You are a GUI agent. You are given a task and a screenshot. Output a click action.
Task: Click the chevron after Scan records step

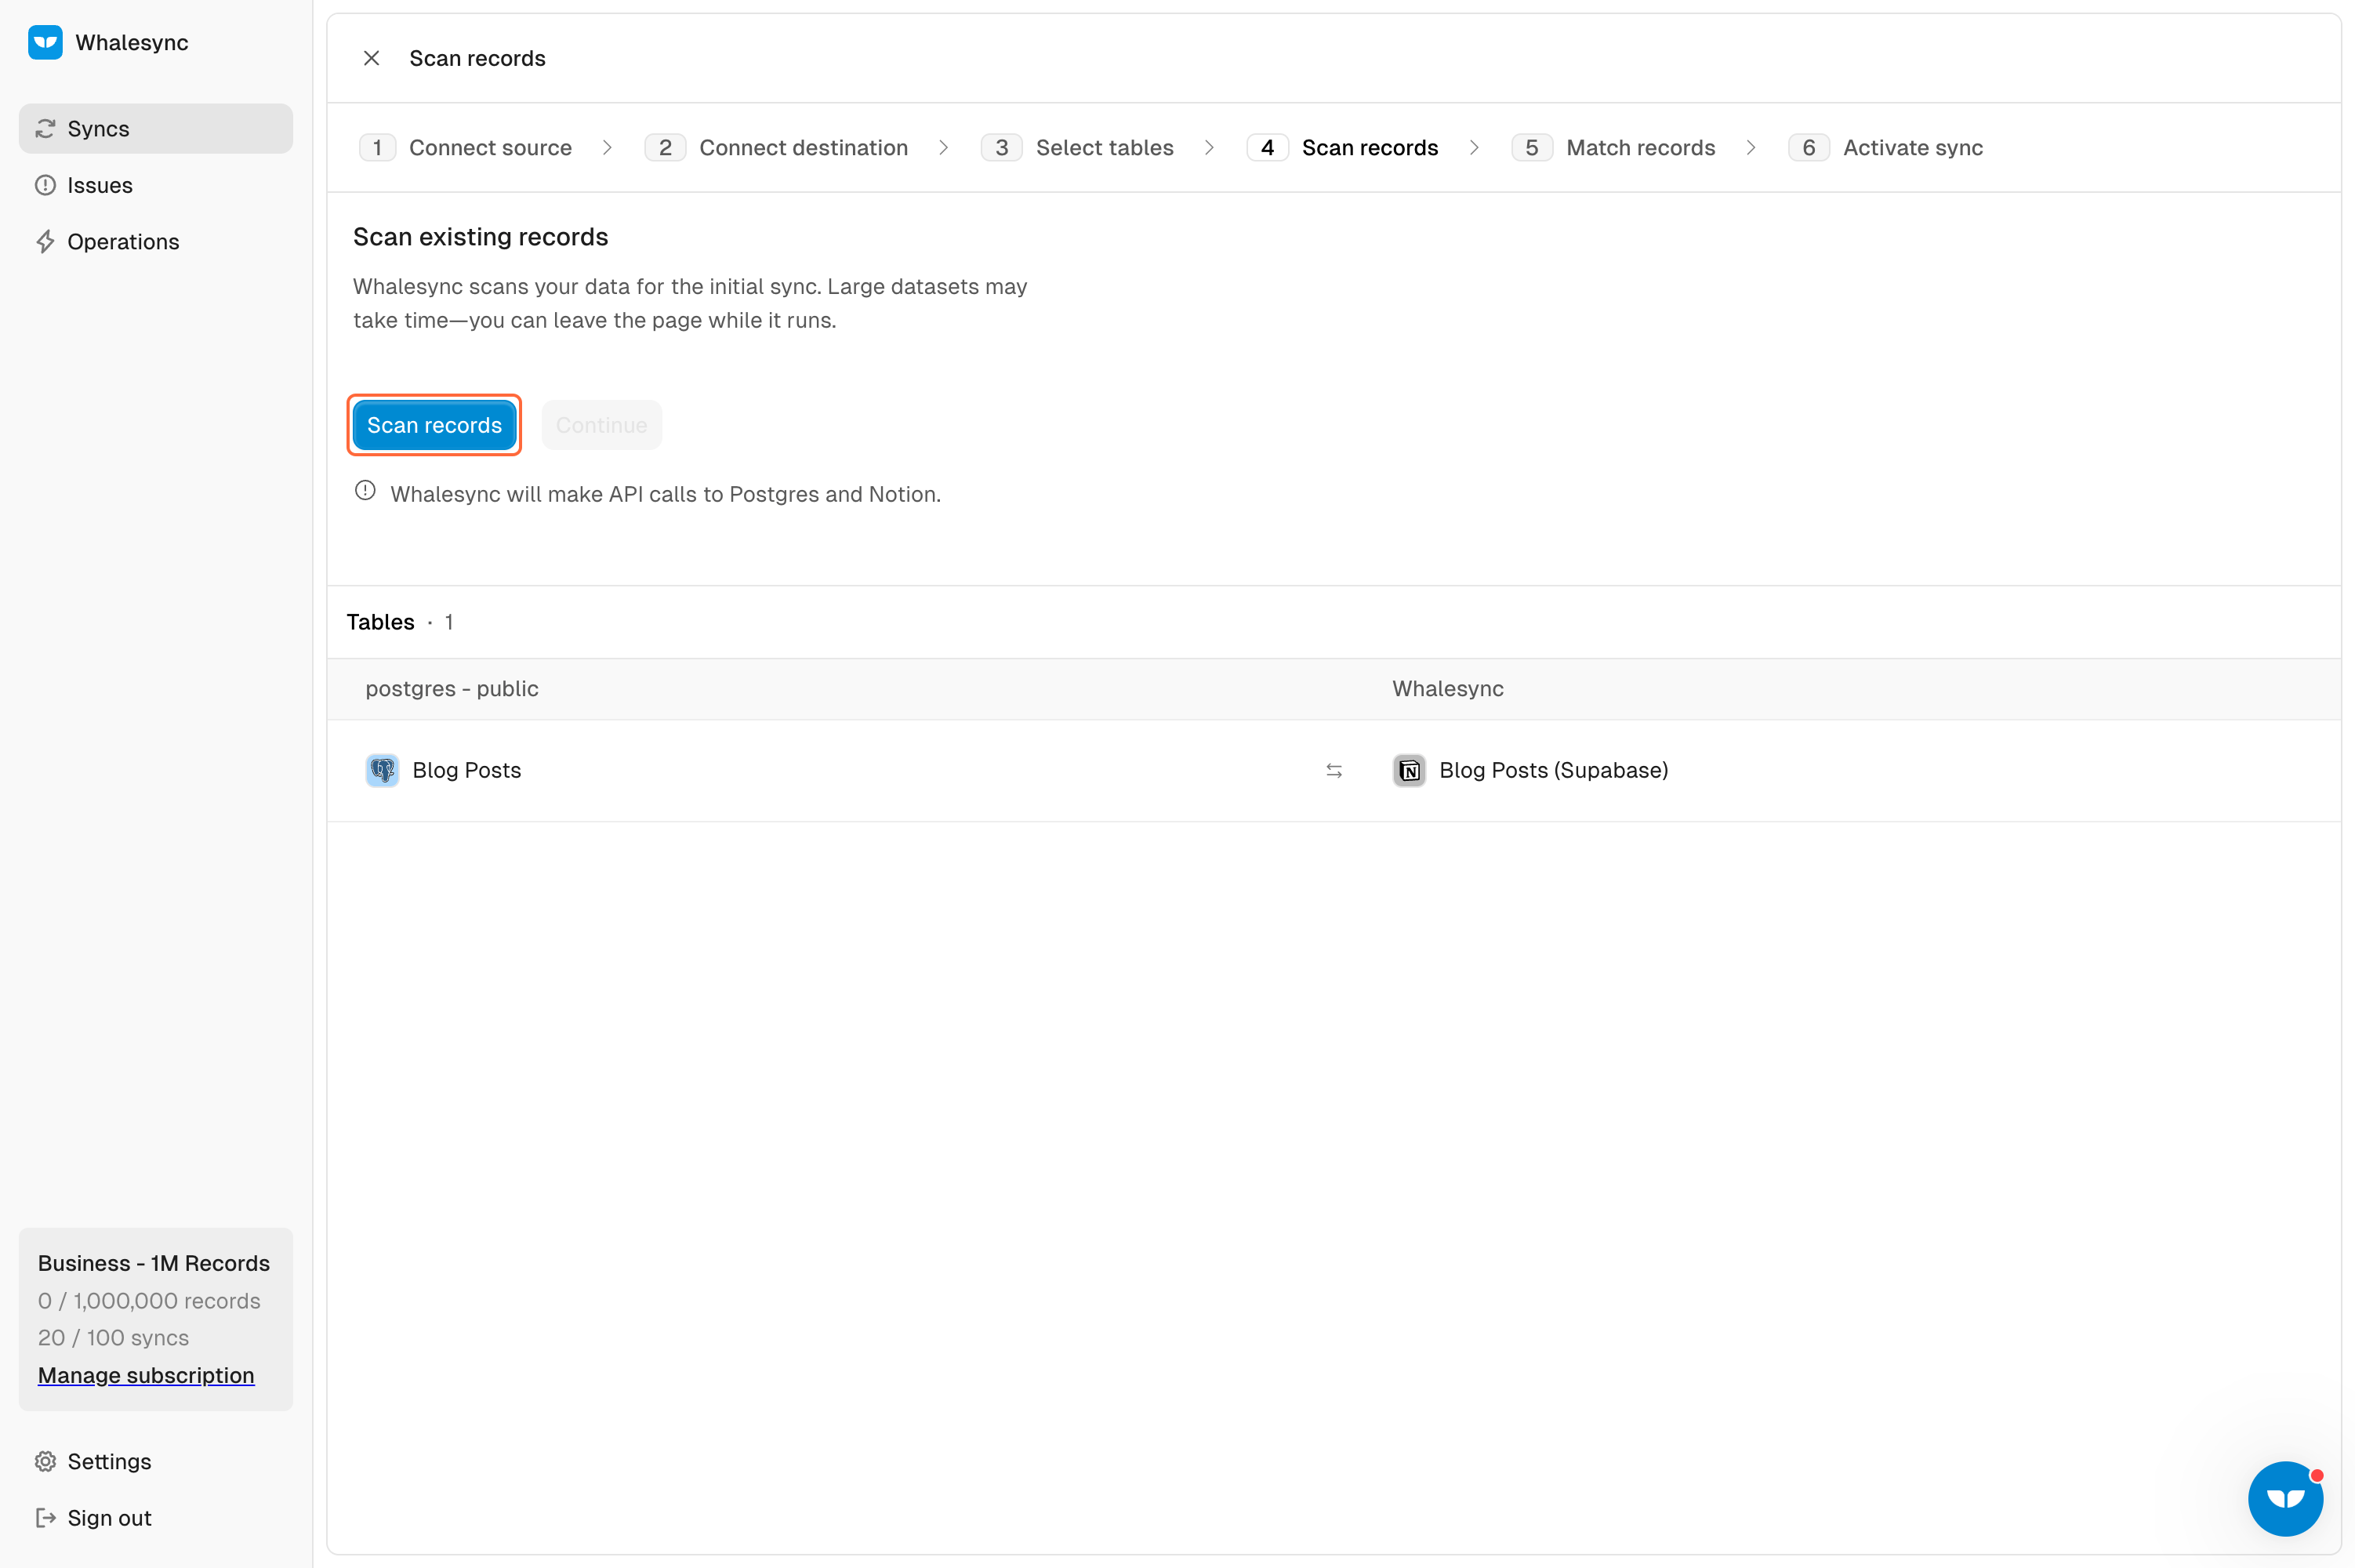coord(1474,147)
